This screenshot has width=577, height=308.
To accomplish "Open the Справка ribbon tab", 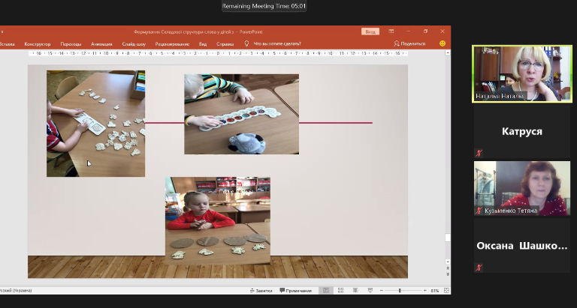I will (225, 43).
